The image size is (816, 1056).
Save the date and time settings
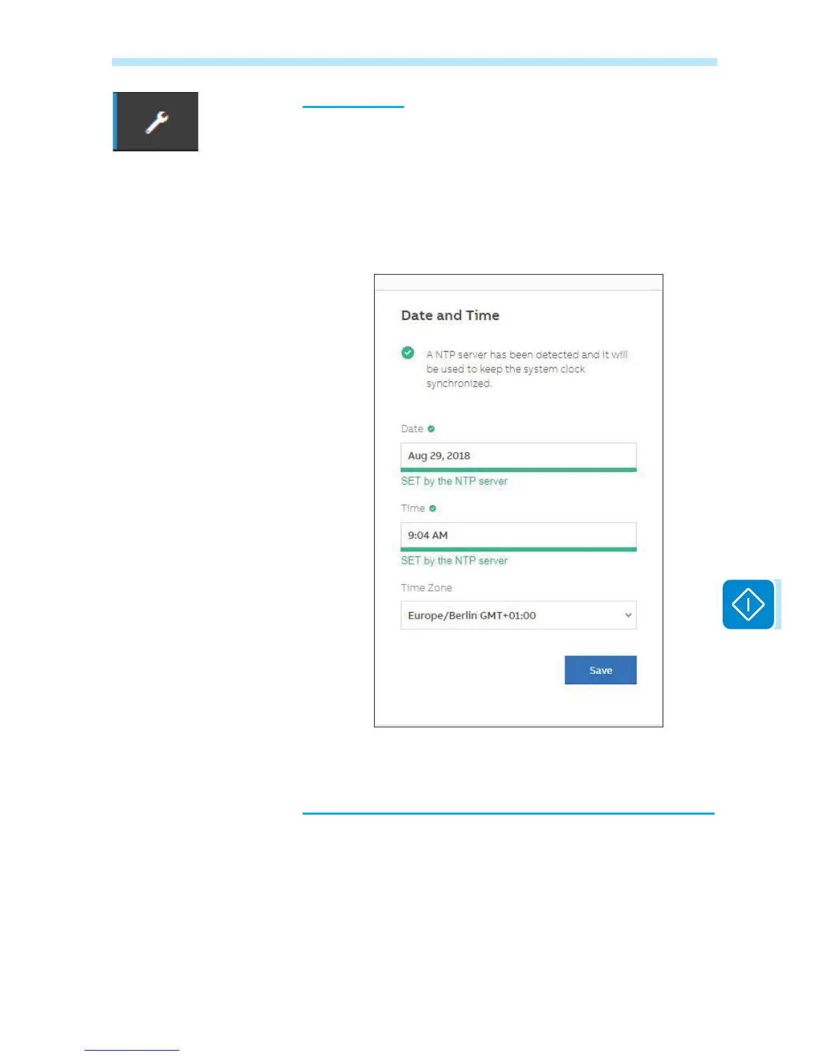601,670
